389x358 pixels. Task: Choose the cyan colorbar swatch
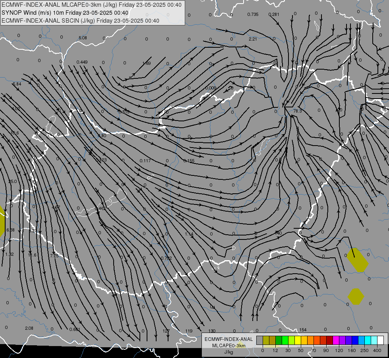(368, 340)
